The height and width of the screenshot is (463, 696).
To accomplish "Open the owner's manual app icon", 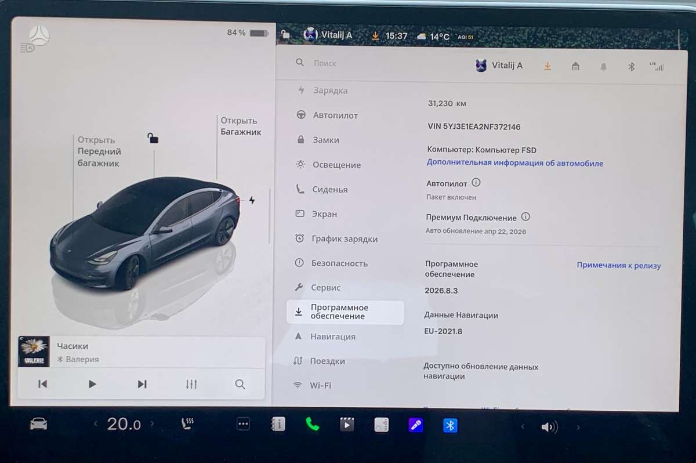I will click(278, 425).
